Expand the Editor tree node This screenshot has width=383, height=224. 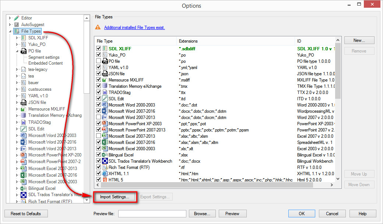10,18
